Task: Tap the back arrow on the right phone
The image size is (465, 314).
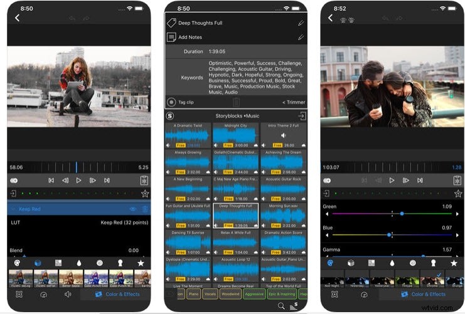Action: [330, 18]
